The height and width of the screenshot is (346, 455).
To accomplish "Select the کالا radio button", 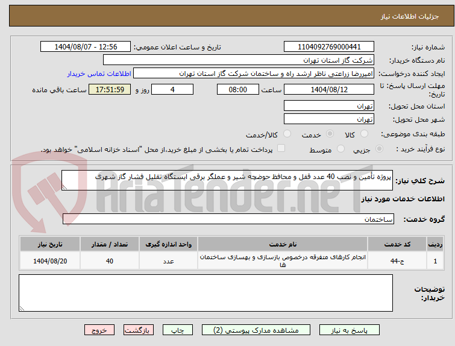I will point(364,134).
